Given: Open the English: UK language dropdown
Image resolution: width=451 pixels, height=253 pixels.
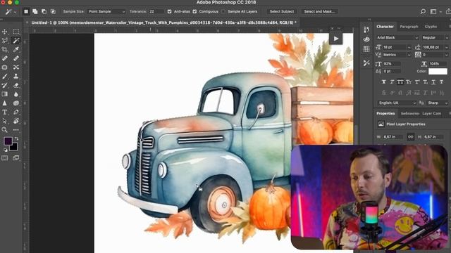Looking at the screenshot, I should [397, 103].
